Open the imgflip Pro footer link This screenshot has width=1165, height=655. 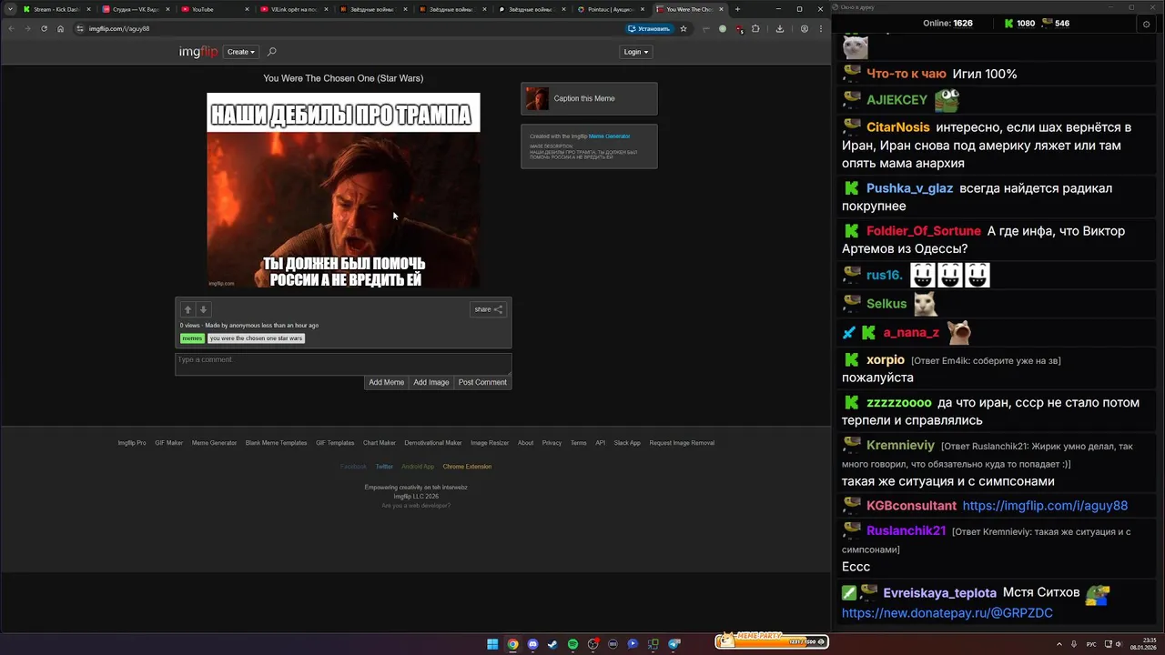point(132,443)
